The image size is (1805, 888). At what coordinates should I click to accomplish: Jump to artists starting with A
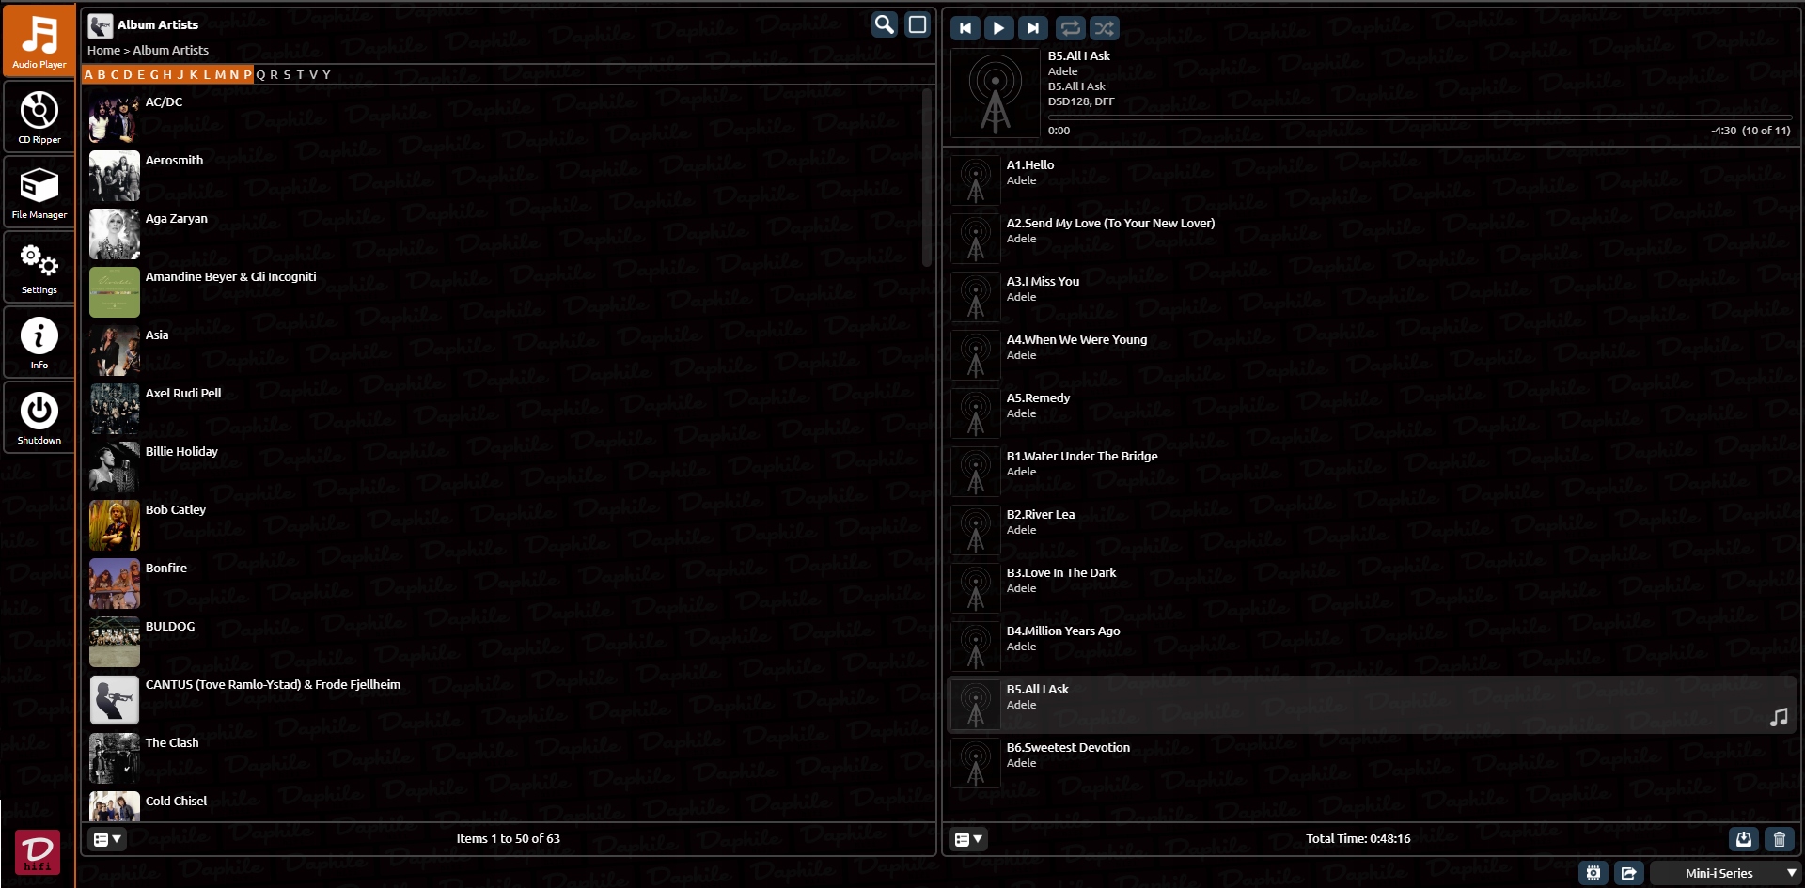tap(88, 75)
